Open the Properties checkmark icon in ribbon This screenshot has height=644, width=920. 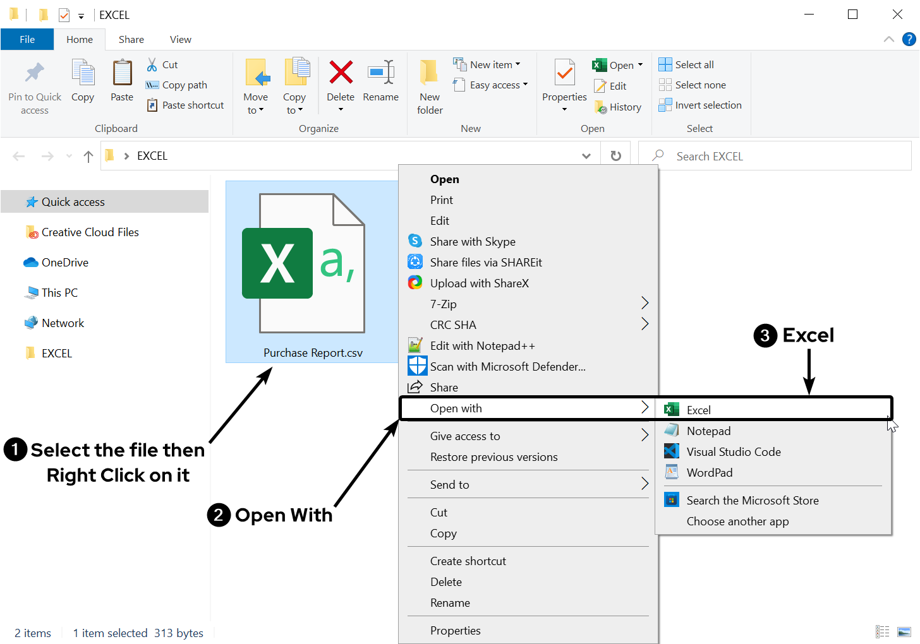(x=564, y=73)
